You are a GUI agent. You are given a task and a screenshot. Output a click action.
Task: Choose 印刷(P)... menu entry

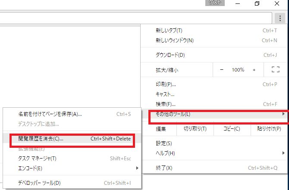click(x=166, y=84)
